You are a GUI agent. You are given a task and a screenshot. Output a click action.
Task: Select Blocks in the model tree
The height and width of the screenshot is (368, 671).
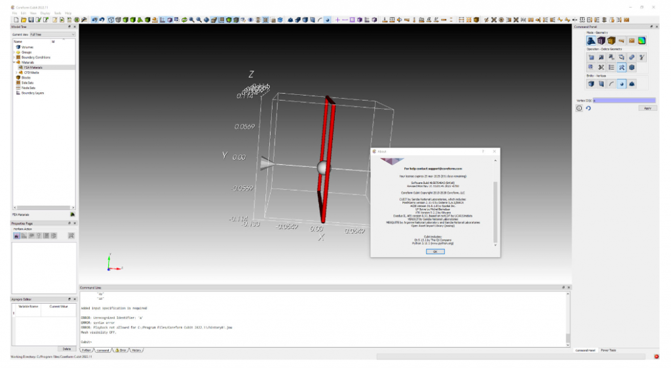click(x=26, y=78)
